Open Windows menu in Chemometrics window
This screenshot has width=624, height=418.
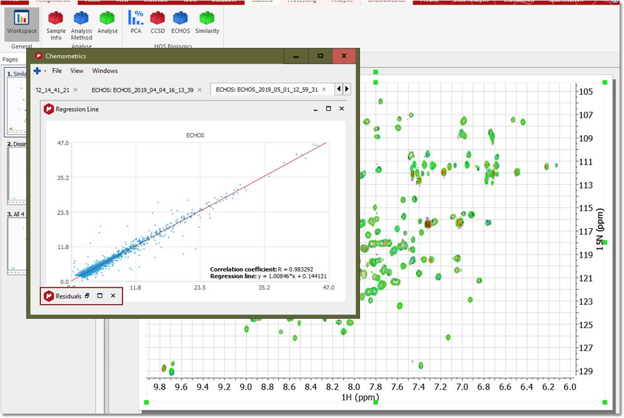(105, 70)
